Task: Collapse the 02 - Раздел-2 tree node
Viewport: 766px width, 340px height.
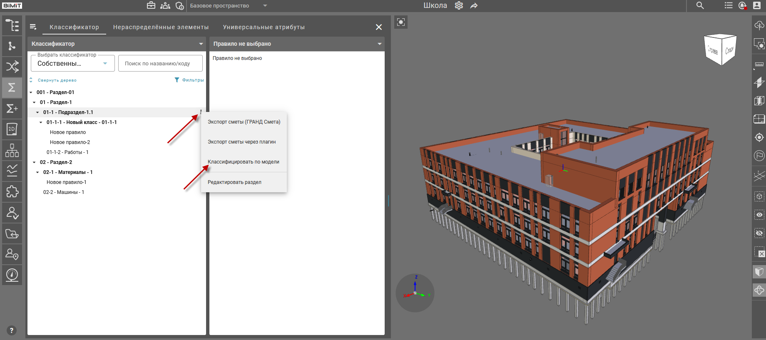Action: point(34,162)
